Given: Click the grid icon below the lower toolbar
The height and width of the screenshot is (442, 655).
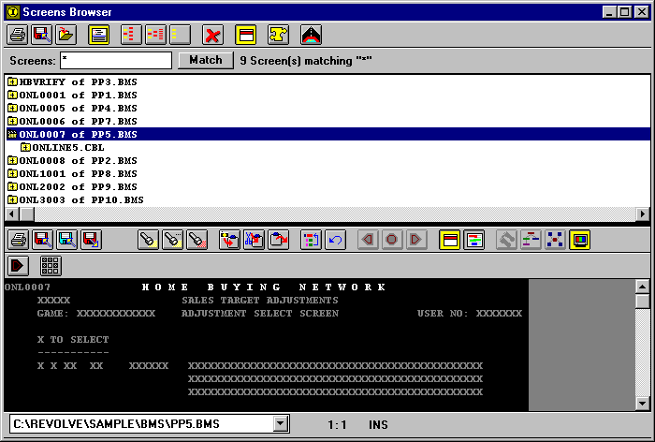Looking at the screenshot, I should (x=50, y=265).
